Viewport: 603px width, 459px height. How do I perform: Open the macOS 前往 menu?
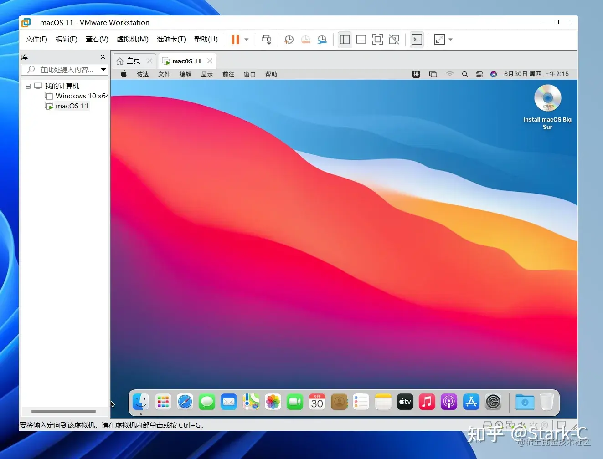point(228,74)
